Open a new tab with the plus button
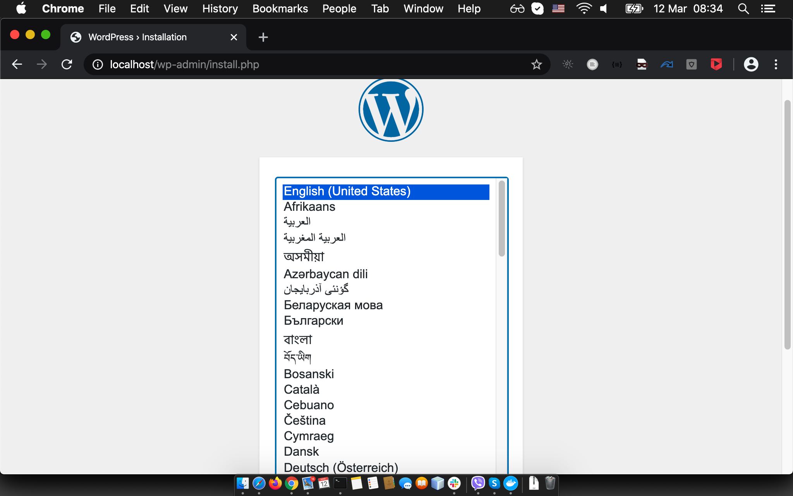This screenshot has width=793, height=496. click(x=263, y=37)
